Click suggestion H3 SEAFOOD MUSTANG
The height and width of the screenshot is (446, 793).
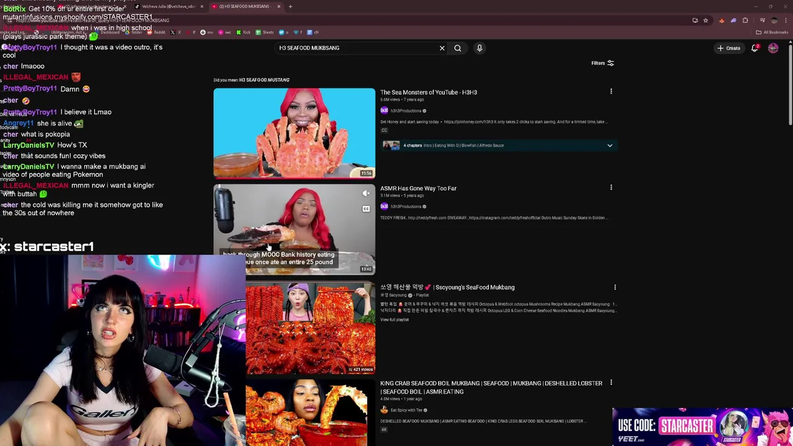pyautogui.click(x=265, y=80)
